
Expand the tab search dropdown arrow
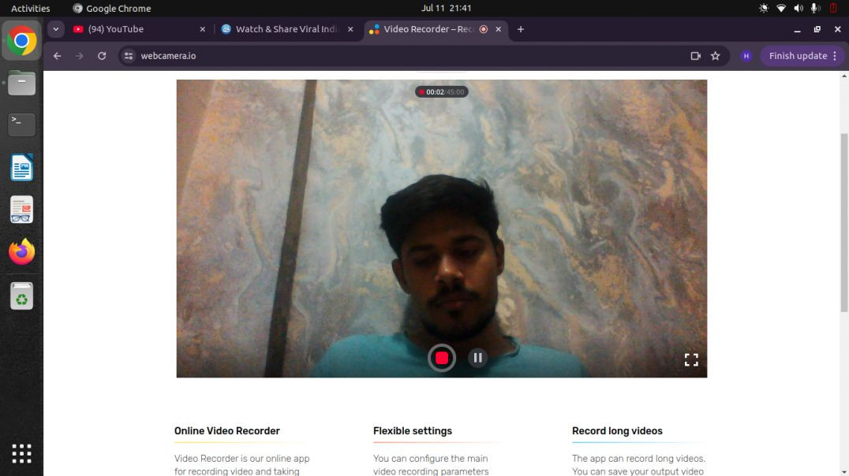tap(56, 29)
